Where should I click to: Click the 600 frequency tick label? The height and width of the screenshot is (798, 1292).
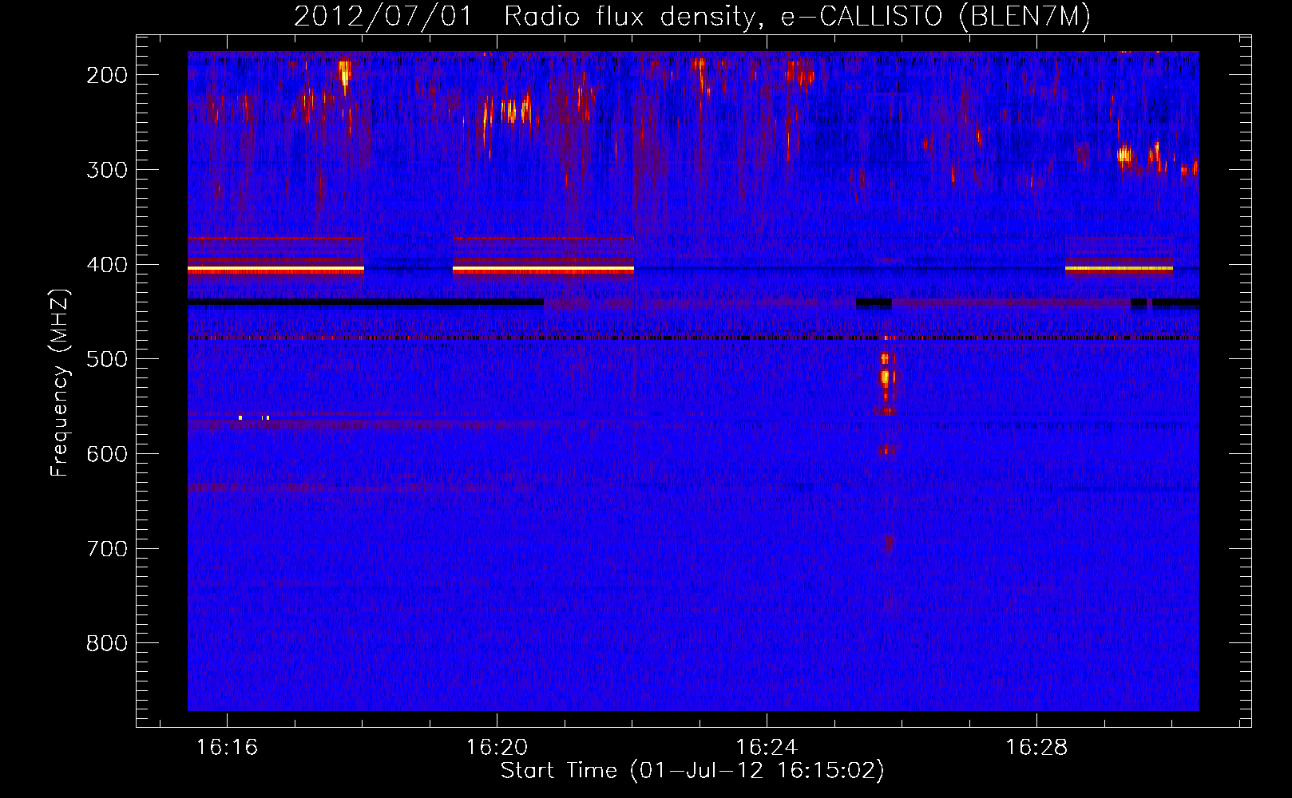click(x=106, y=454)
